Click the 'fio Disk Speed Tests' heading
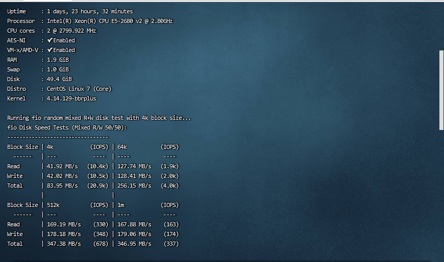 point(67,127)
